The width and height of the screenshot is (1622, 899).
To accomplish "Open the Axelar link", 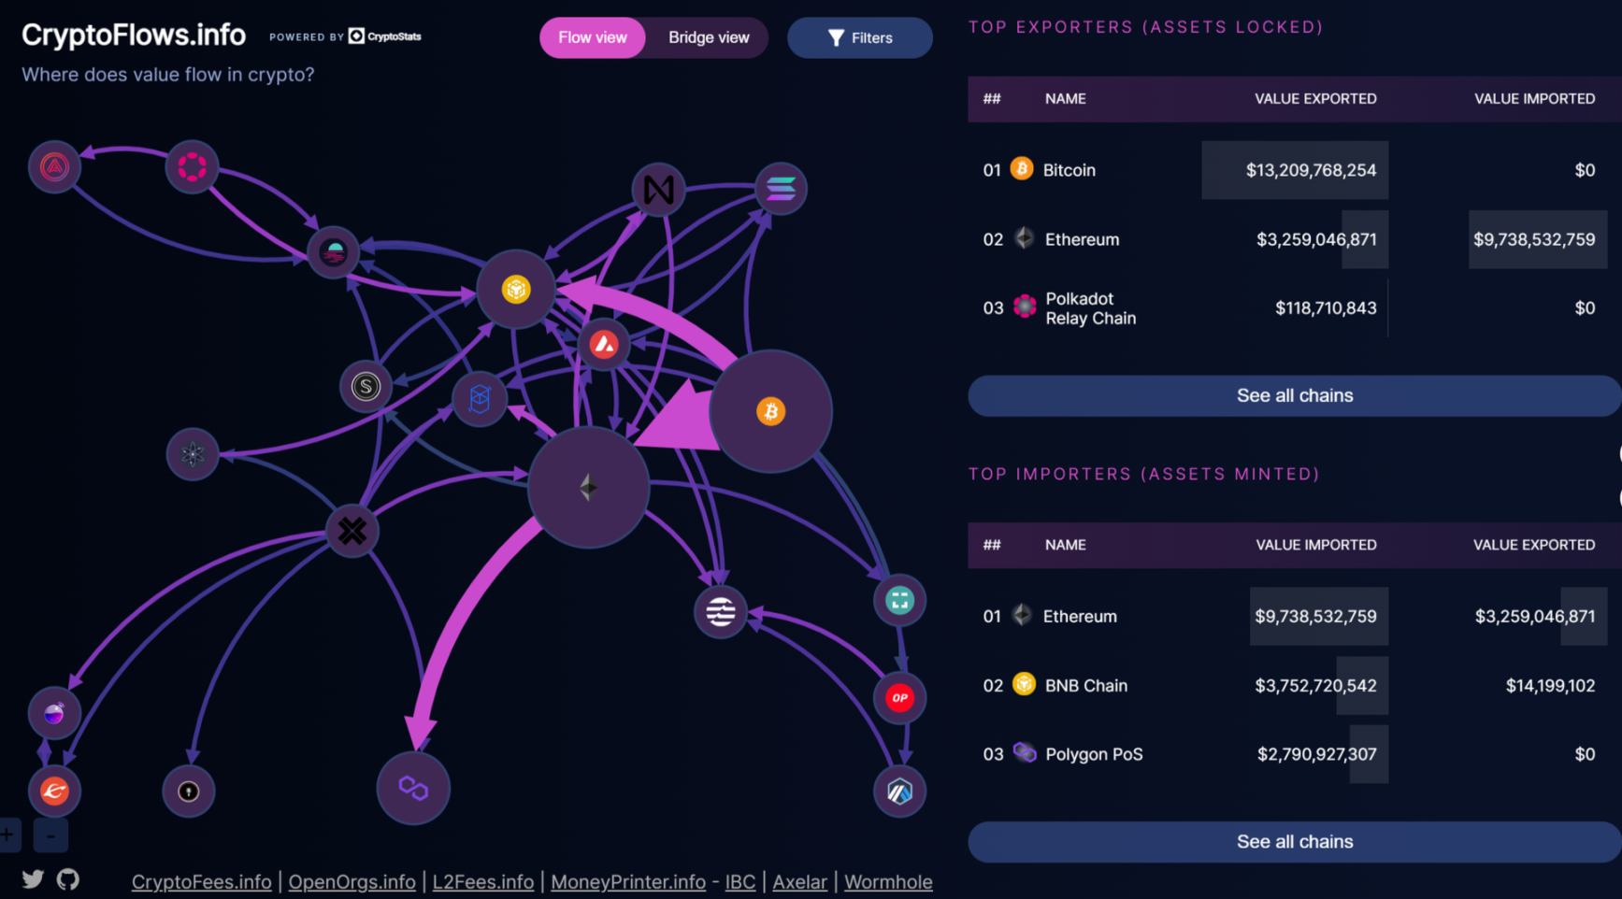I will click(799, 881).
